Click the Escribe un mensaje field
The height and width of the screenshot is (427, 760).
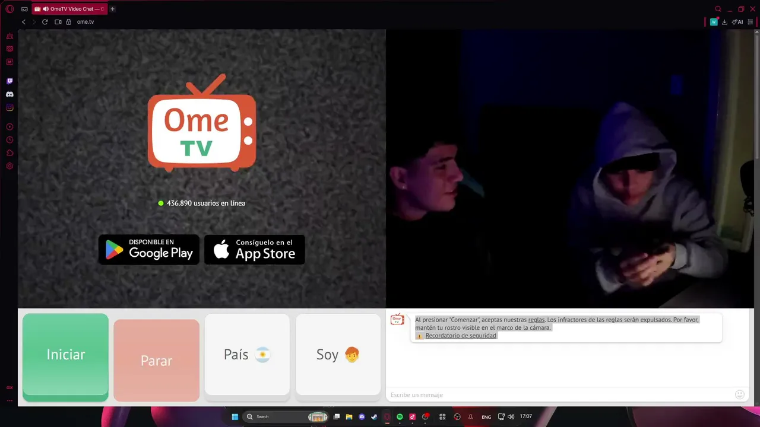pos(561,395)
